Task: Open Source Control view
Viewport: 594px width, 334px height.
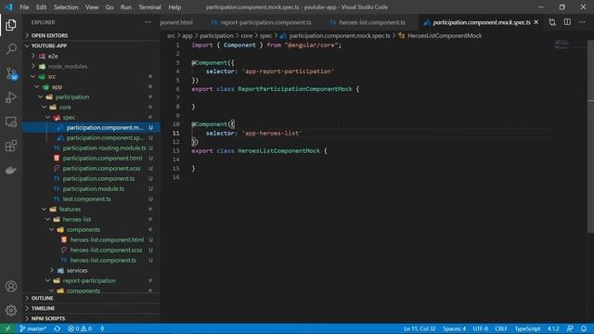Action: [x=11, y=73]
